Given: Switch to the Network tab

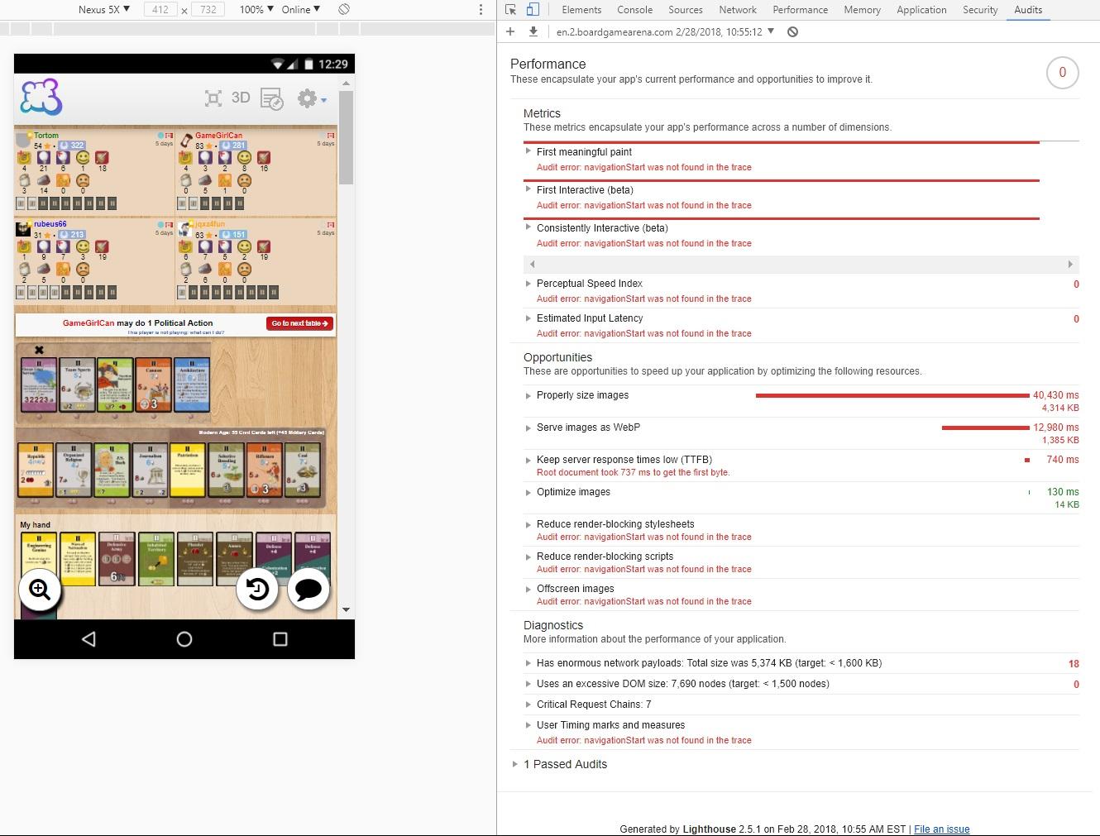Looking at the screenshot, I should pos(738,10).
